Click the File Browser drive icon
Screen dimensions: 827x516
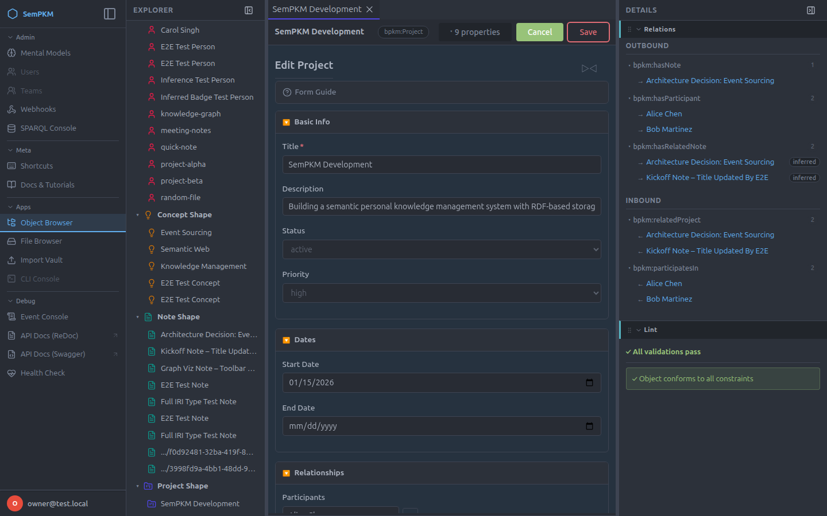coord(11,241)
